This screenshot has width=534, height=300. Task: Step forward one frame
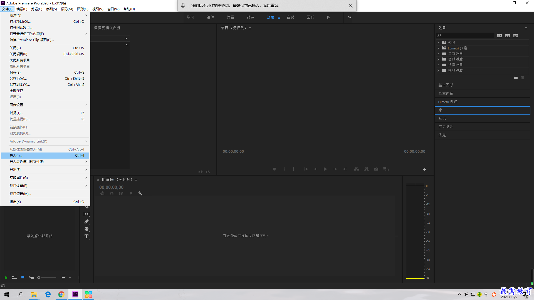(335, 169)
